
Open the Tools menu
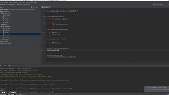[x=23, y=2]
